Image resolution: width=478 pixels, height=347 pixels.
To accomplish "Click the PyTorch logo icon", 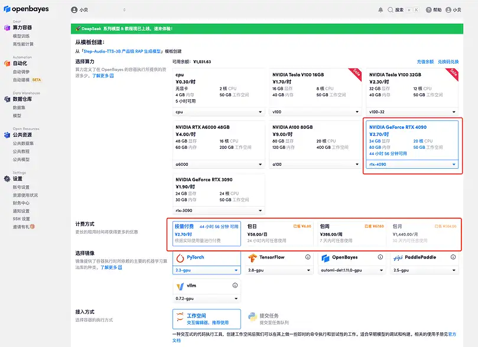I will [180, 258].
